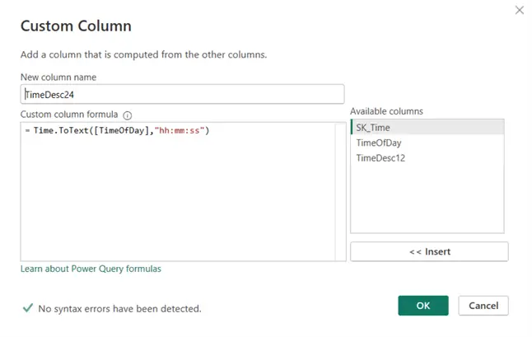This screenshot has width=532, height=337.
Task: Click the Time.ToText function in the formula
Action: (60, 130)
